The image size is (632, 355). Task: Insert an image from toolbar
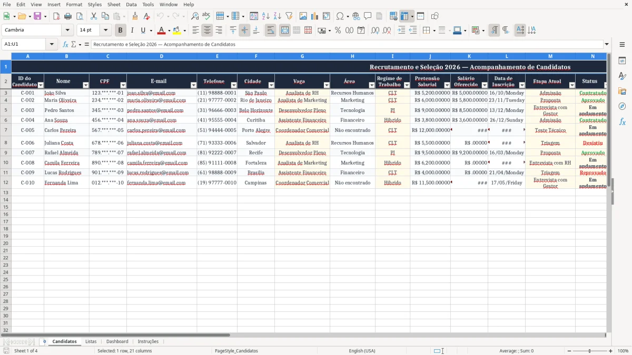coord(303,16)
